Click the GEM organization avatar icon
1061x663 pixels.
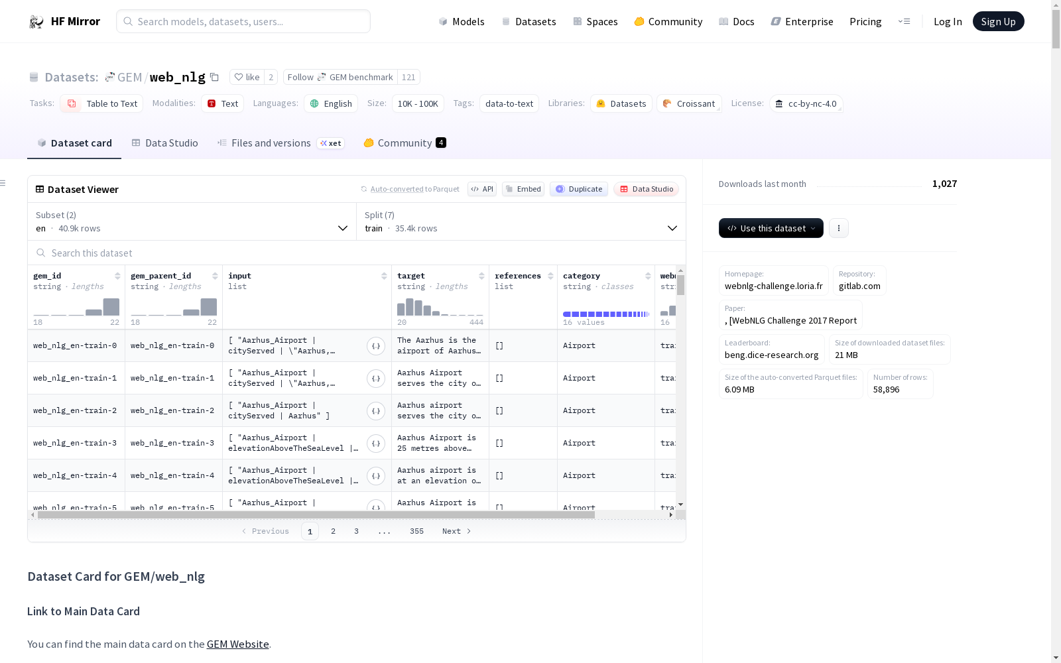(x=110, y=77)
